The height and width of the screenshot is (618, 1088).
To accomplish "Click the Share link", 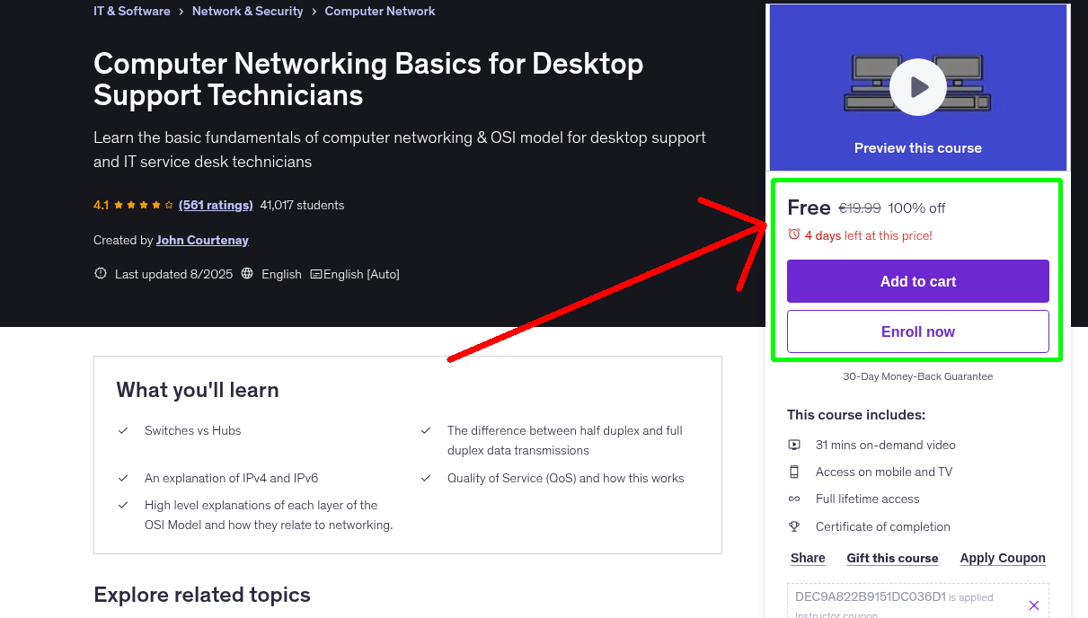I will pos(808,558).
